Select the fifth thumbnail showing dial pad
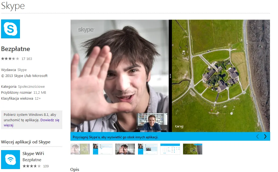The width and height of the screenshot is (278, 172). coord(170,149)
